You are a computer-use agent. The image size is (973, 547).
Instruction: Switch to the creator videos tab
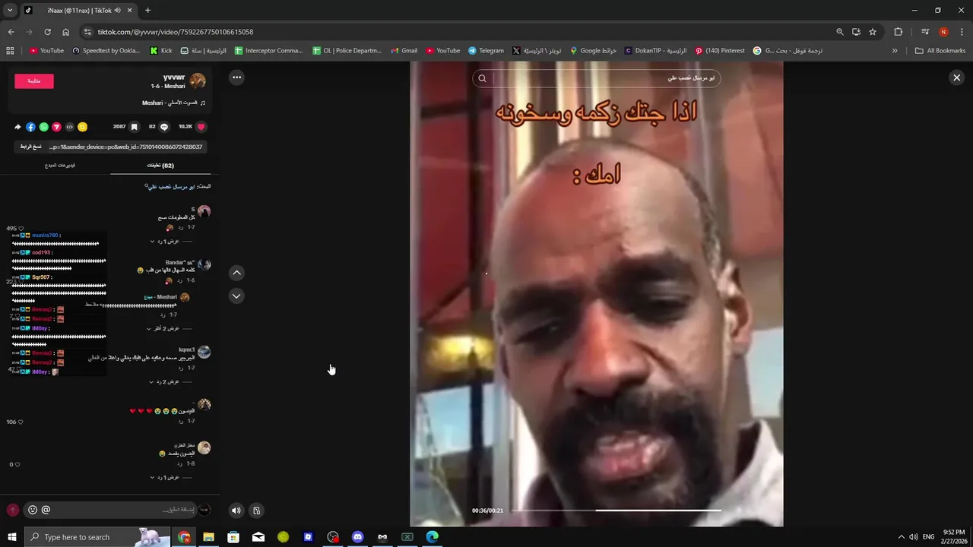click(60, 166)
